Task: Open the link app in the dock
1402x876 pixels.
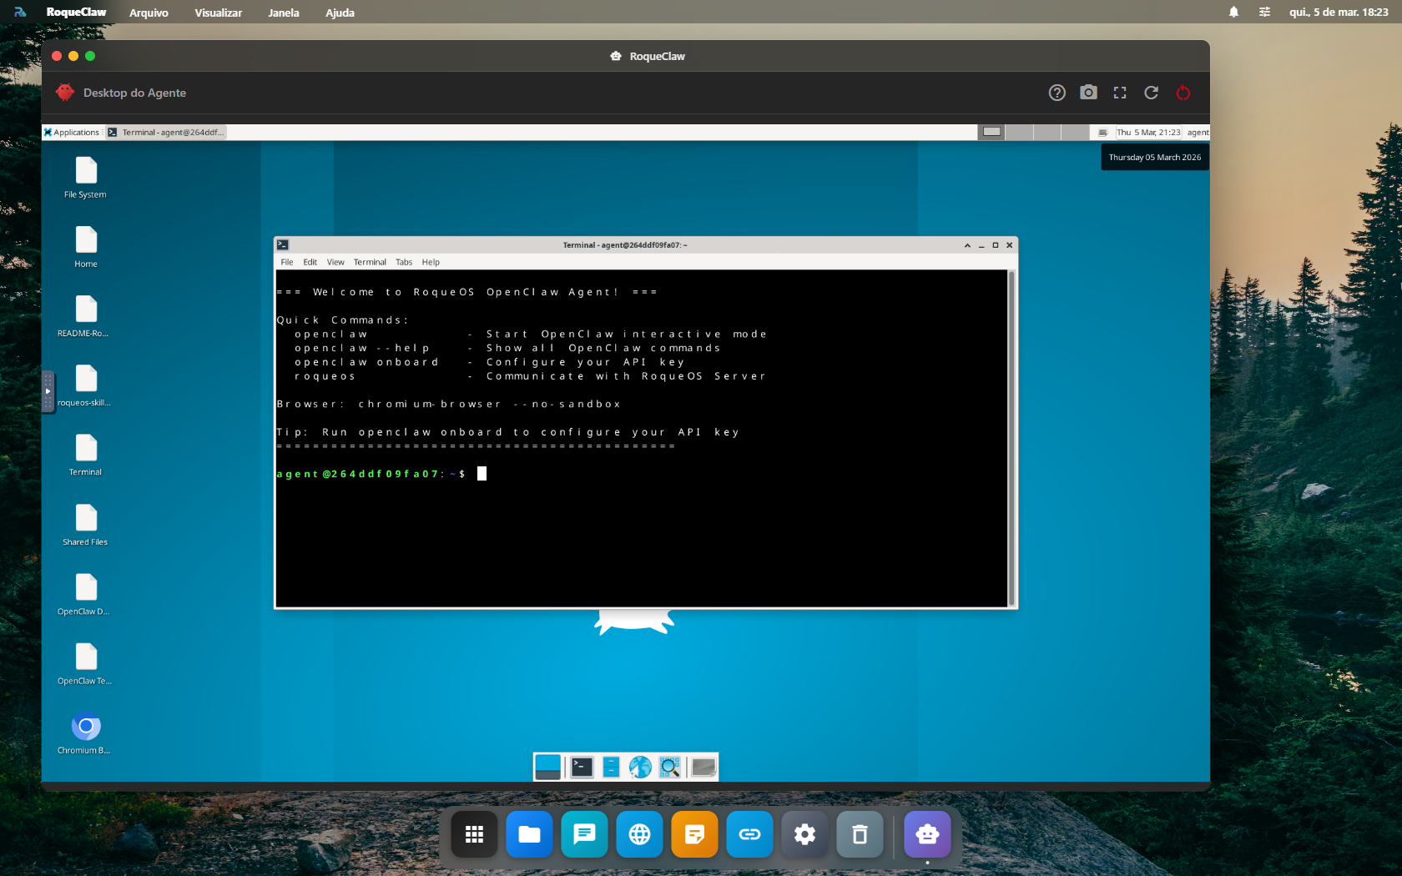Action: pyautogui.click(x=749, y=834)
